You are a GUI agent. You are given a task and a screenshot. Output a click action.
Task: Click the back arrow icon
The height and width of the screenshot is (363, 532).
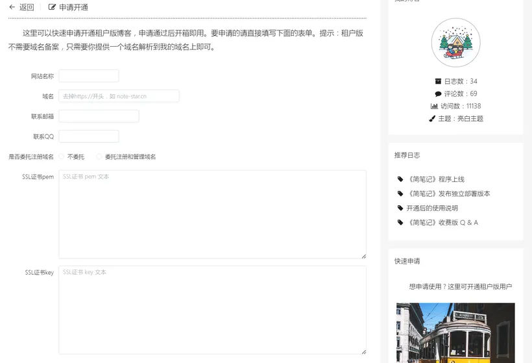point(12,7)
